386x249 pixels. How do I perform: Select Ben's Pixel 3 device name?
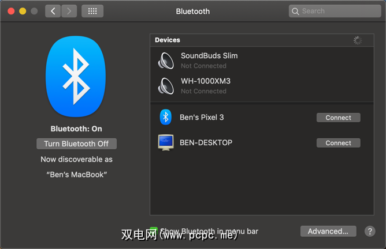coord(202,118)
